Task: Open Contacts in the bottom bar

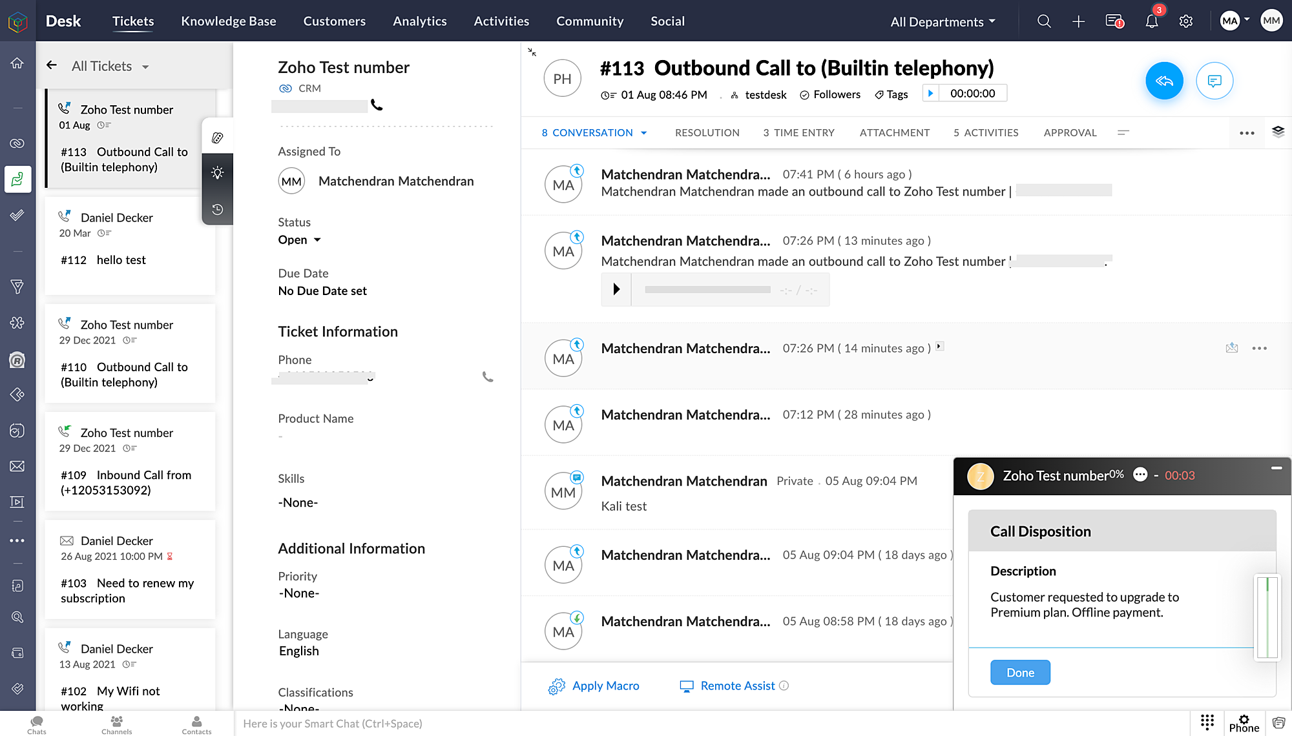Action: [x=196, y=725]
